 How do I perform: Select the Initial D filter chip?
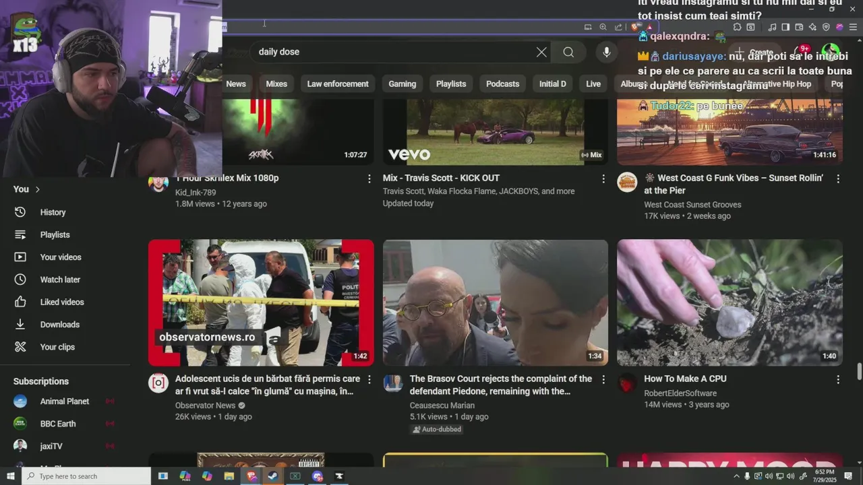point(553,84)
